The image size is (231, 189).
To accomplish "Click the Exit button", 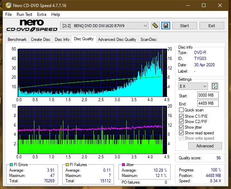I will click(x=212, y=26).
